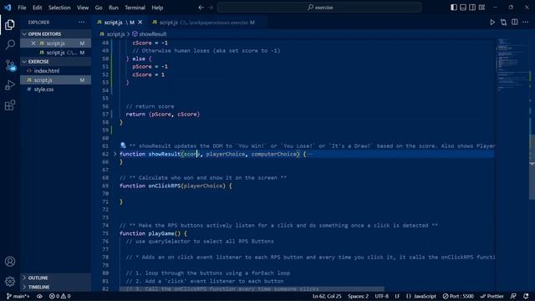
Task: Open the Selection menu
Action: click(59, 8)
